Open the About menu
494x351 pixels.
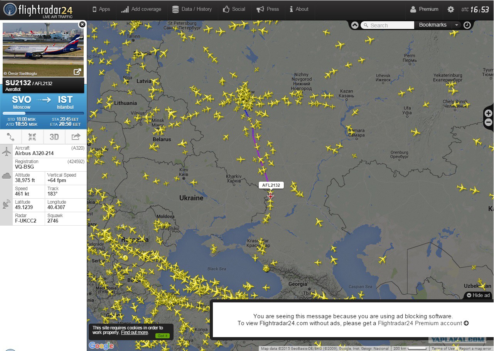tap(299, 9)
